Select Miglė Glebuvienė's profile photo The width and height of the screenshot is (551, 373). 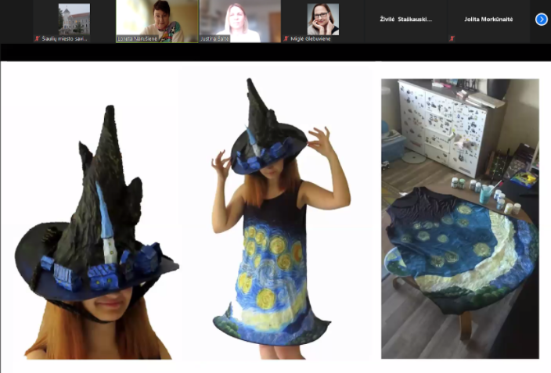(x=323, y=20)
